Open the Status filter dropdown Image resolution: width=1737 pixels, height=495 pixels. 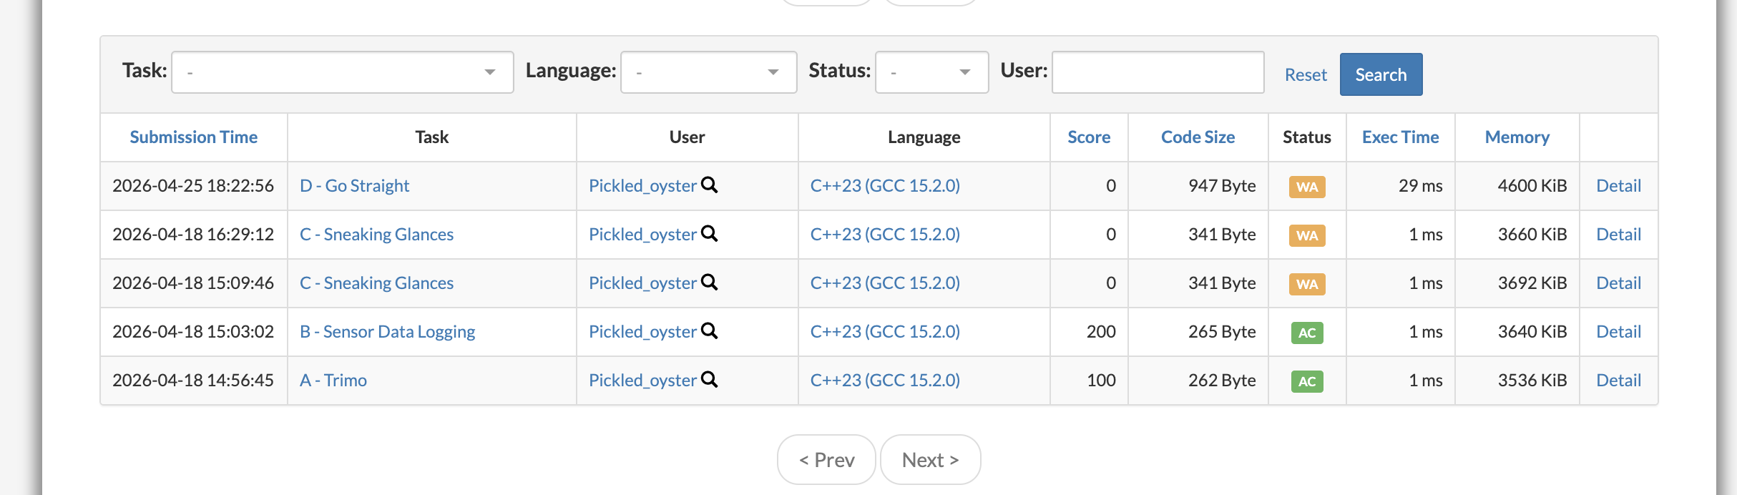tap(931, 72)
